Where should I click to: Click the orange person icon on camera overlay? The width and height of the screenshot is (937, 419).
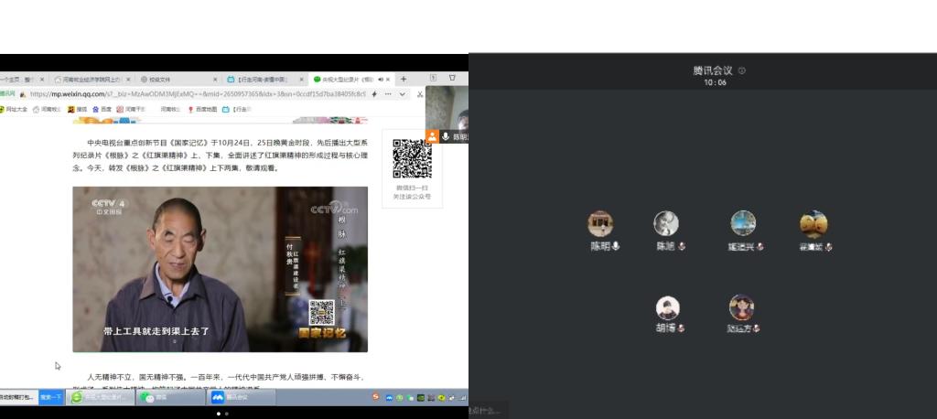coord(432,137)
